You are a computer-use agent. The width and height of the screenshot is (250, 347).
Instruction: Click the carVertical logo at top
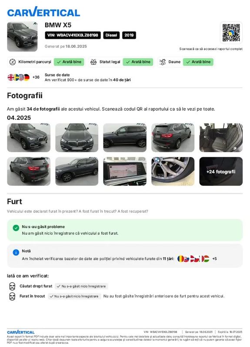tap(43, 12)
